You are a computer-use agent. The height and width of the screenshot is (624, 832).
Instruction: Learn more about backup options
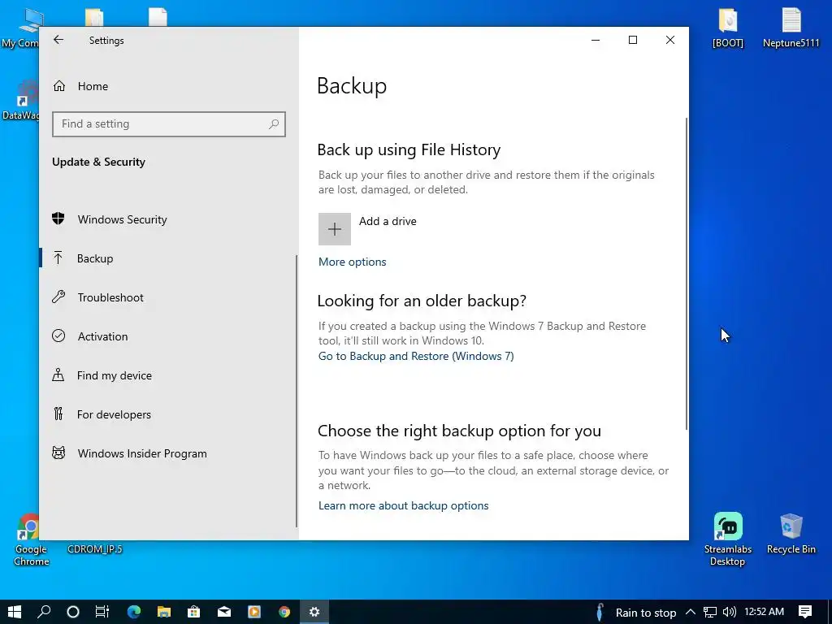coord(403,505)
